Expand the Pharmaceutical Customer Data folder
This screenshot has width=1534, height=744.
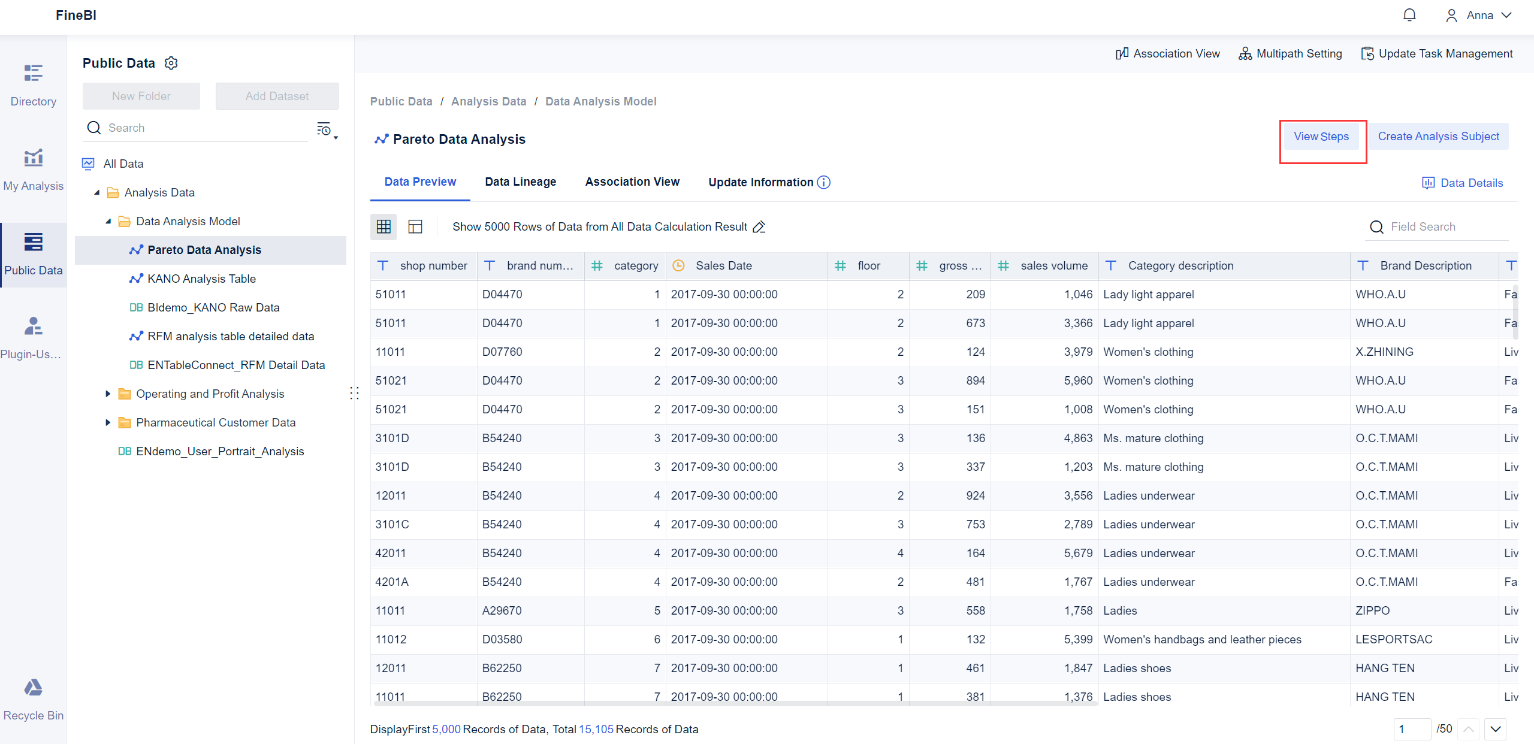click(108, 422)
